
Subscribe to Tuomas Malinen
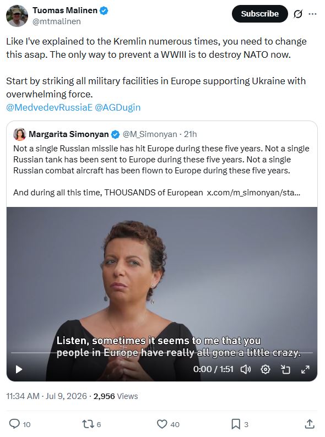click(259, 14)
